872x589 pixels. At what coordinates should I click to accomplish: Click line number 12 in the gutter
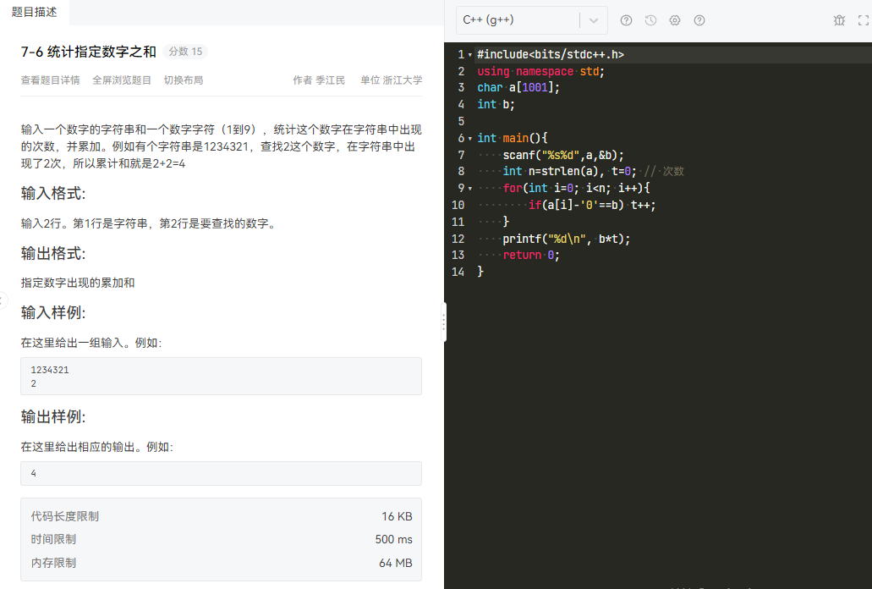[458, 239]
